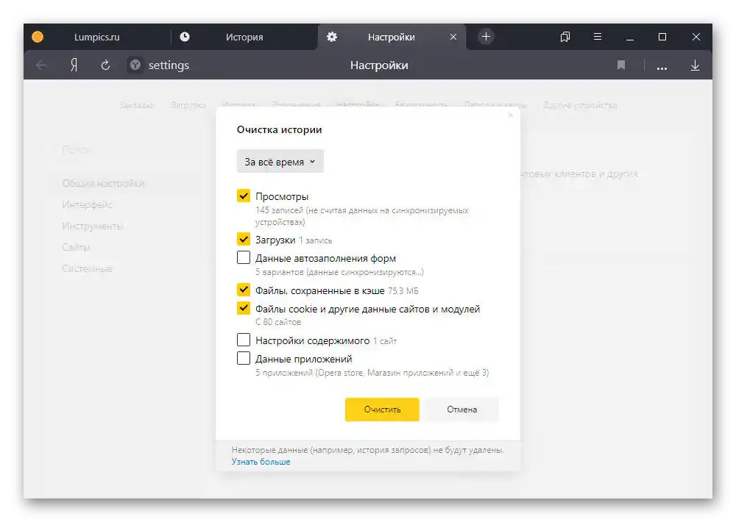Click the orange Lumpics.ru tab favicon
Screen dimensions: 736x522
pos(38,37)
